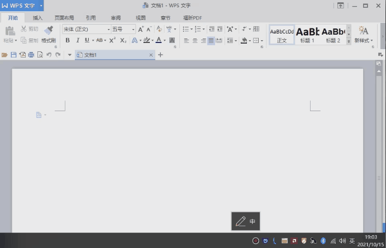Expand the font size dropdown 五号
This screenshot has height=248, width=386.
pyautogui.click(x=133, y=29)
